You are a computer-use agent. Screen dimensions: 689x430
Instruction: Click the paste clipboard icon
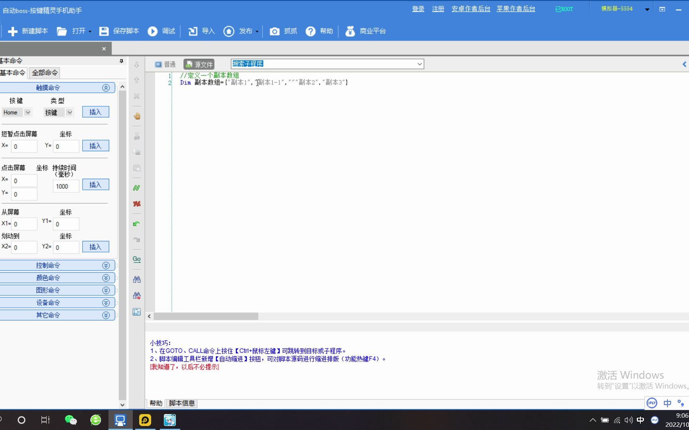coord(137,168)
